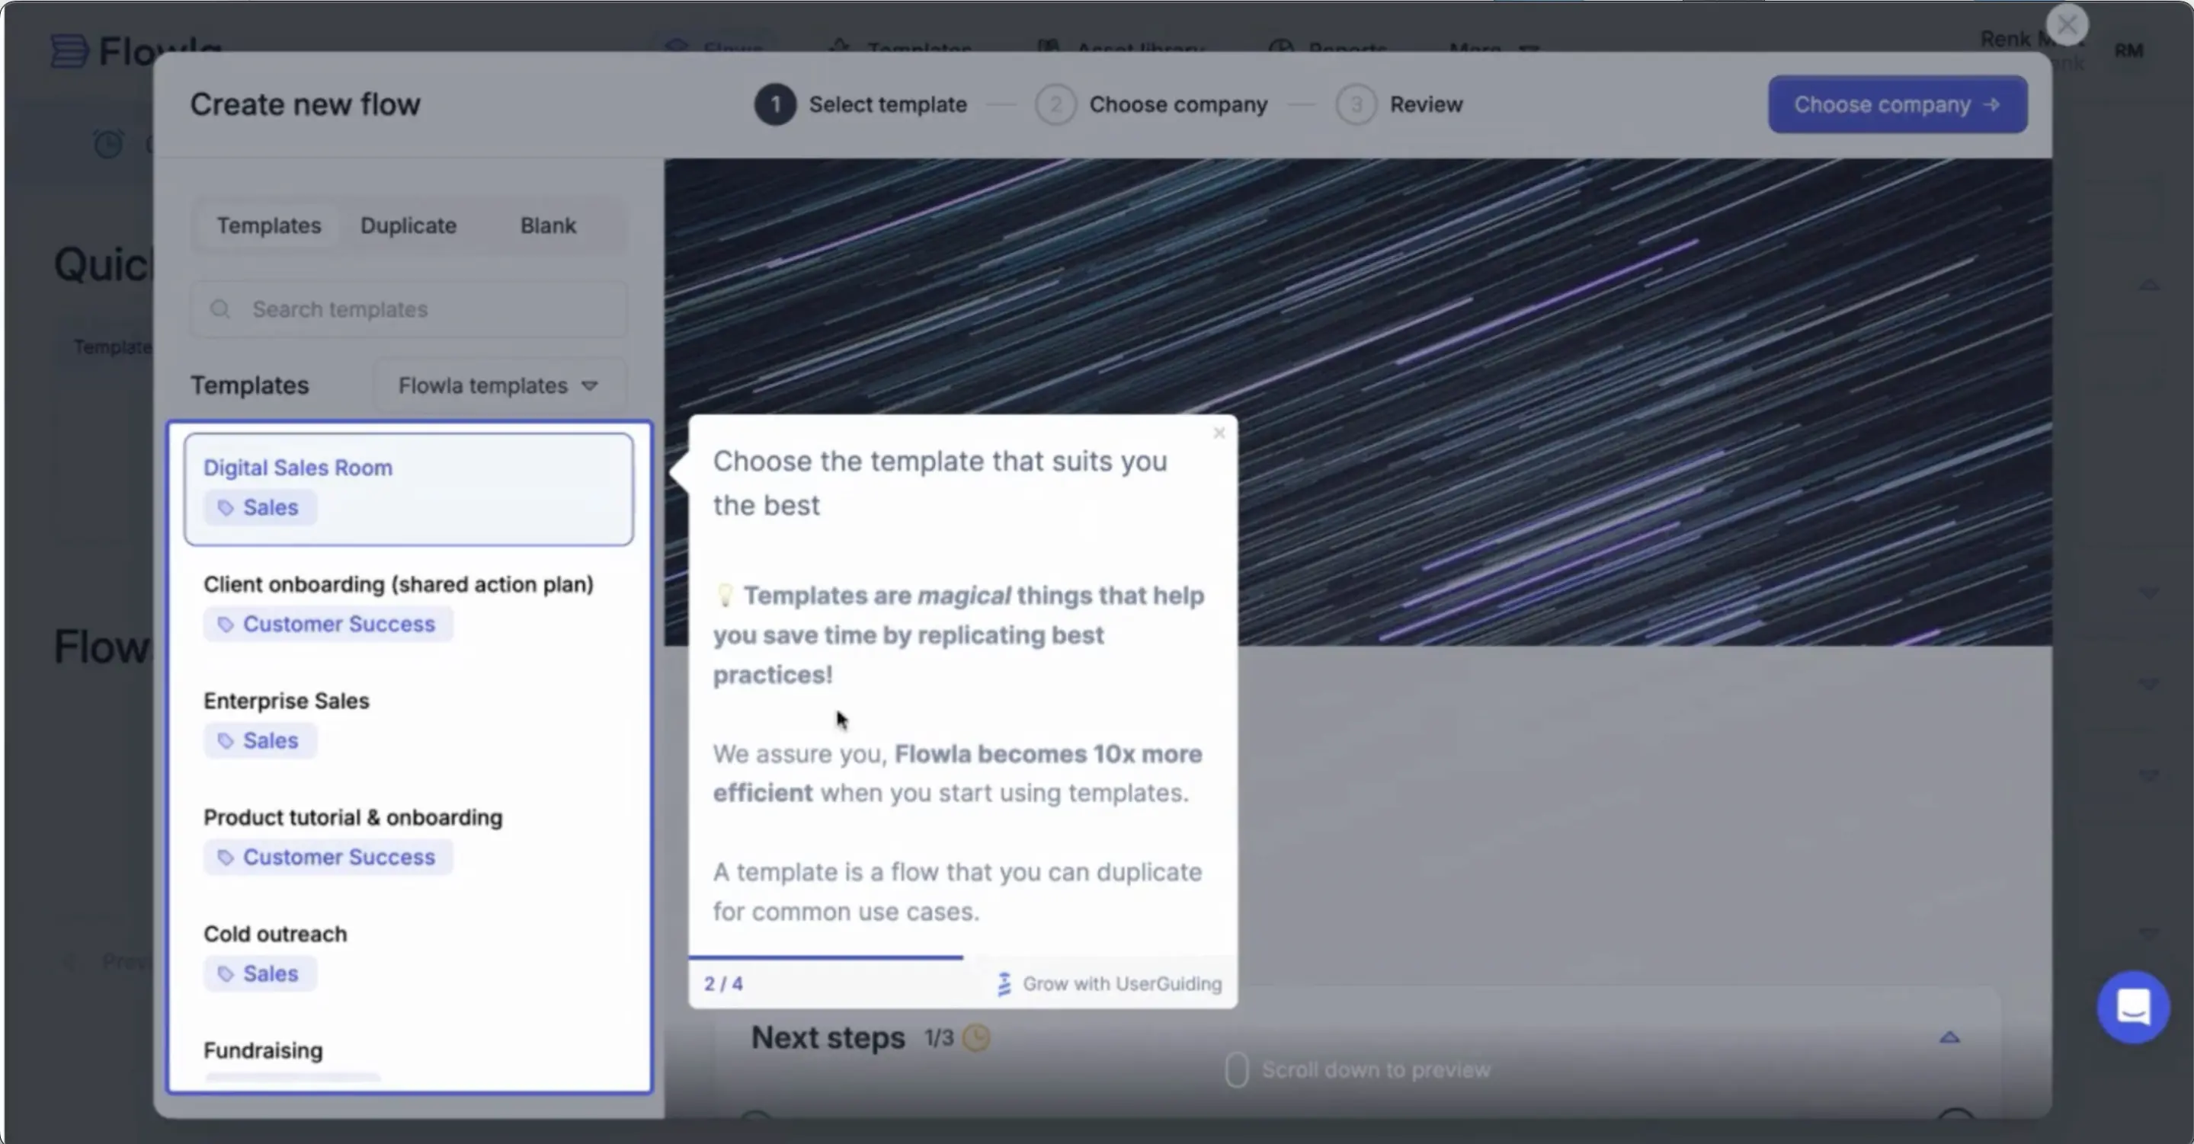Open the Grow with UserGuiding link
Image resolution: width=2194 pixels, height=1144 pixels.
click(x=1121, y=984)
